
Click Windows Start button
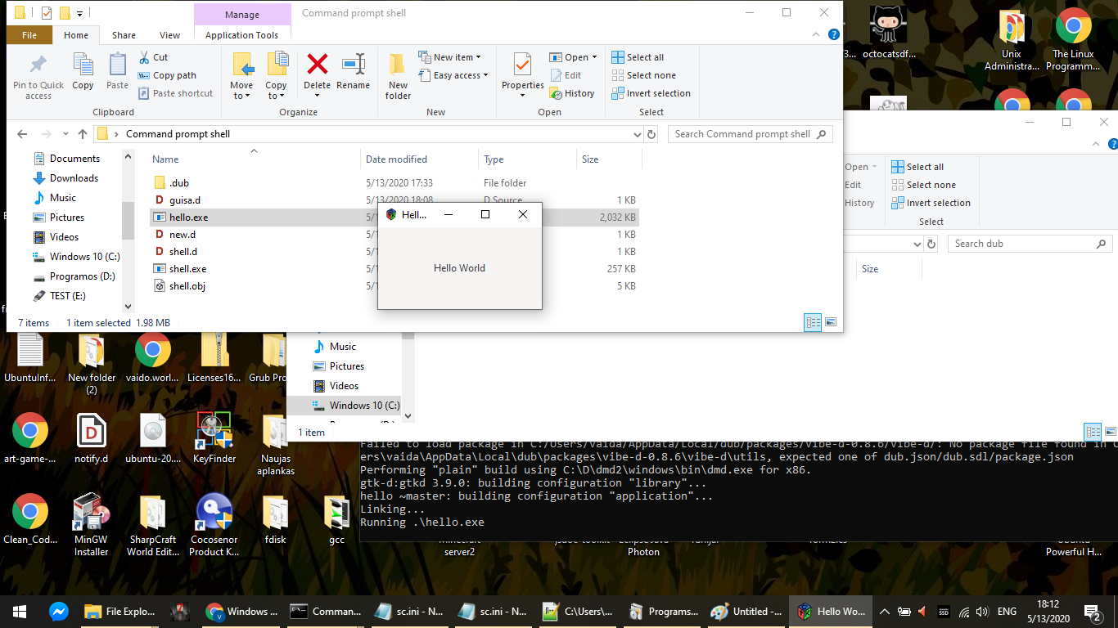point(20,611)
